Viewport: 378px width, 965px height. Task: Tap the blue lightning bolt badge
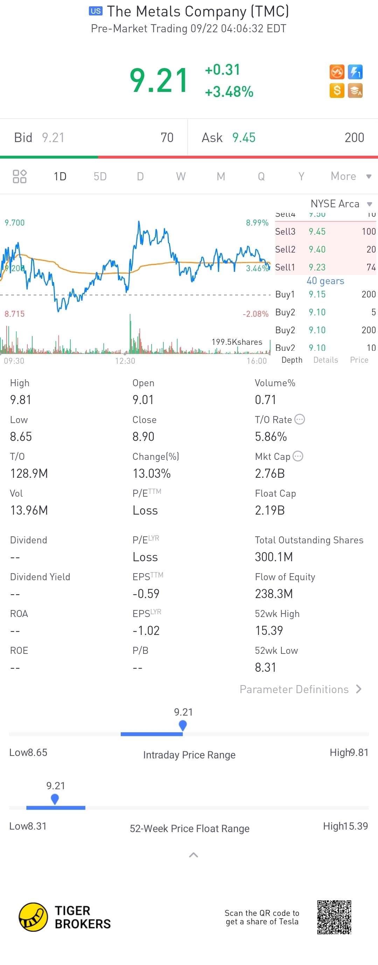[x=355, y=72]
